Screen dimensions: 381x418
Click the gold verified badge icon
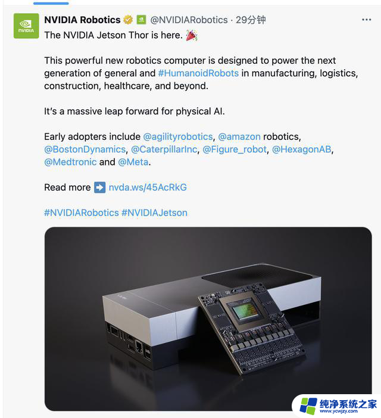pos(128,20)
